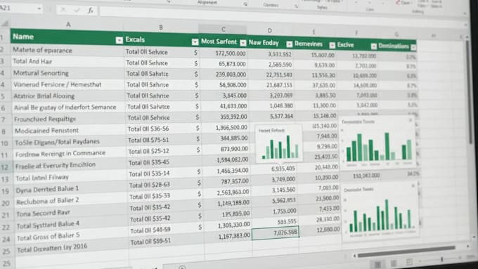Open the Most Sarfent filter dropdown
This screenshot has height=269, width=478.
click(243, 43)
